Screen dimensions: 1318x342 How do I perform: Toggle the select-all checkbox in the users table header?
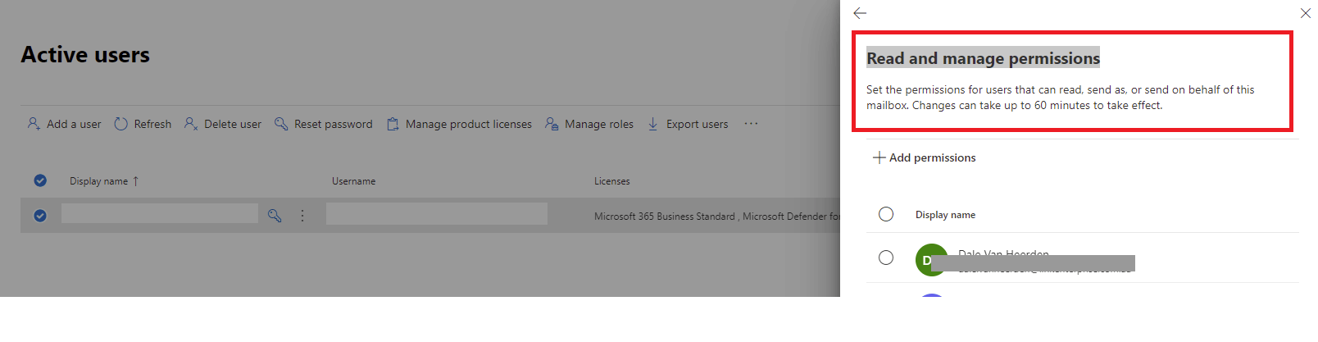40,180
